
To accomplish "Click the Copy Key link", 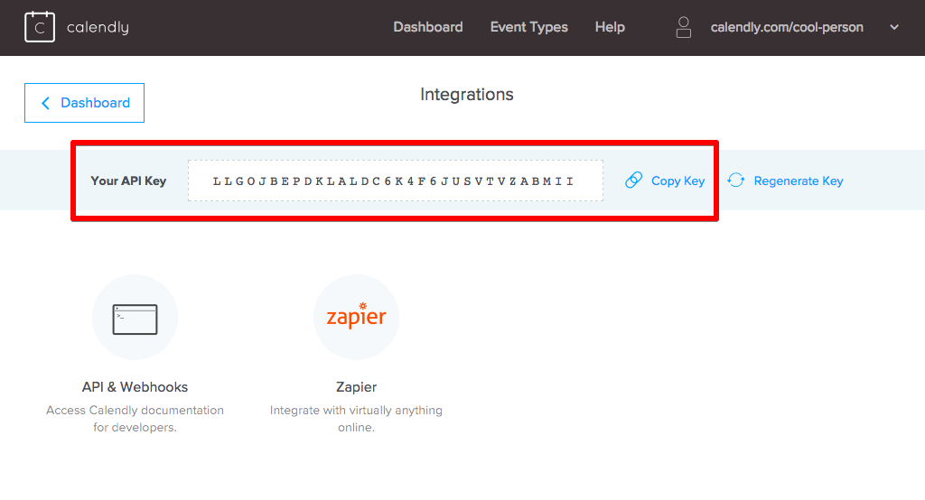I will click(677, 181).
